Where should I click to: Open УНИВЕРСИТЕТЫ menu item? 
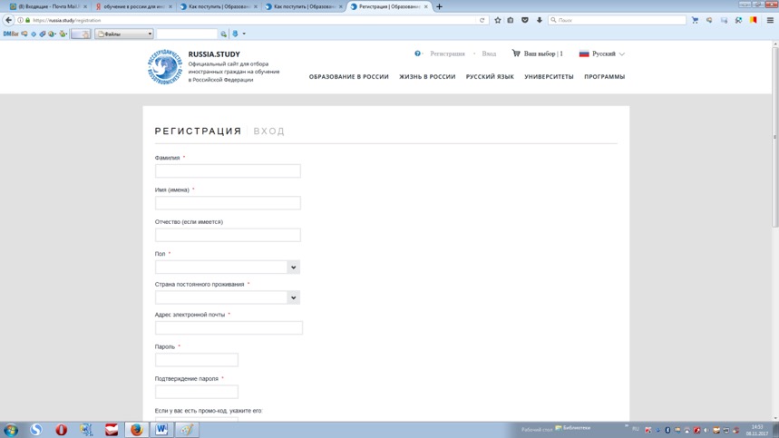pyautogui.click(x=549, y=77)
